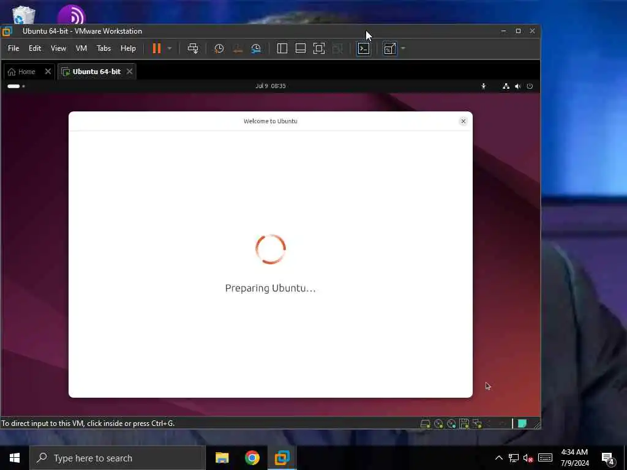
Task: Open Google Chrome from the taskbar
Action: pyautogui.click(x=252, y=458)
